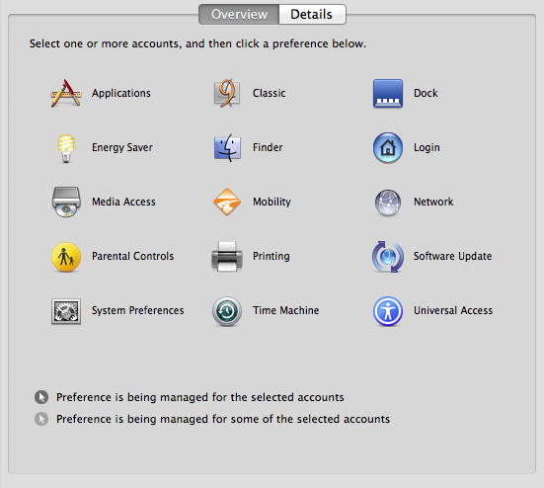544x488 pixels.
Task: Switch to the Overview tab
Action: point(239,14)
